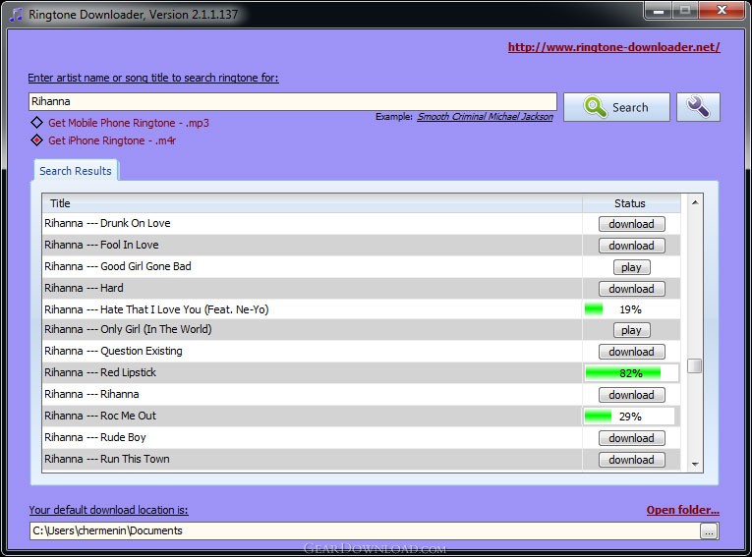752x557 pixels.
Task: Click the Title column header
Action: click(313, 203)
